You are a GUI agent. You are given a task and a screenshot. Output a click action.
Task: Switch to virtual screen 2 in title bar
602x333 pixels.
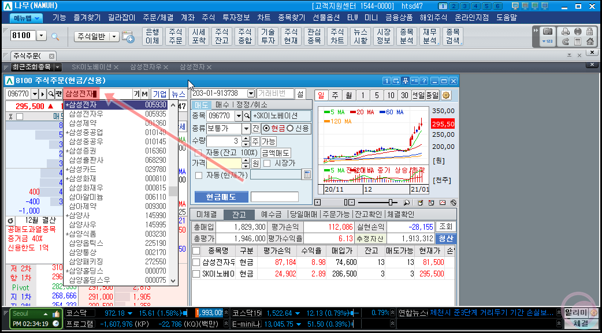(454, 6)
